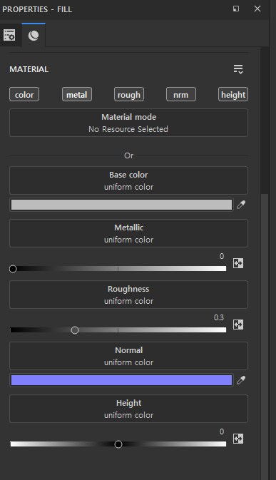The image size is (276, 480).
Task: Click the Height slider options icon
Action: coord(238,439)
